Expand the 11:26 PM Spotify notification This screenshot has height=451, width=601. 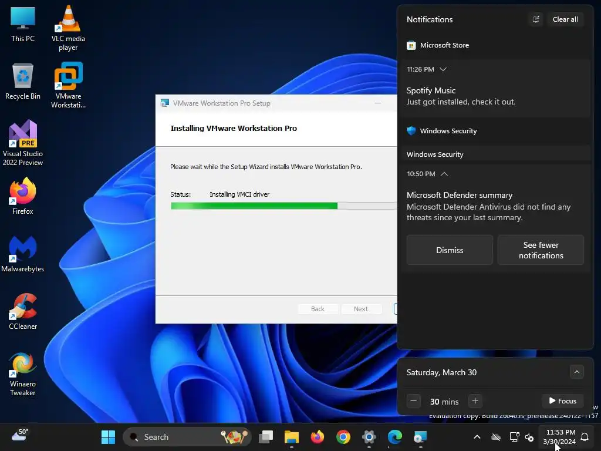(443, 69)
